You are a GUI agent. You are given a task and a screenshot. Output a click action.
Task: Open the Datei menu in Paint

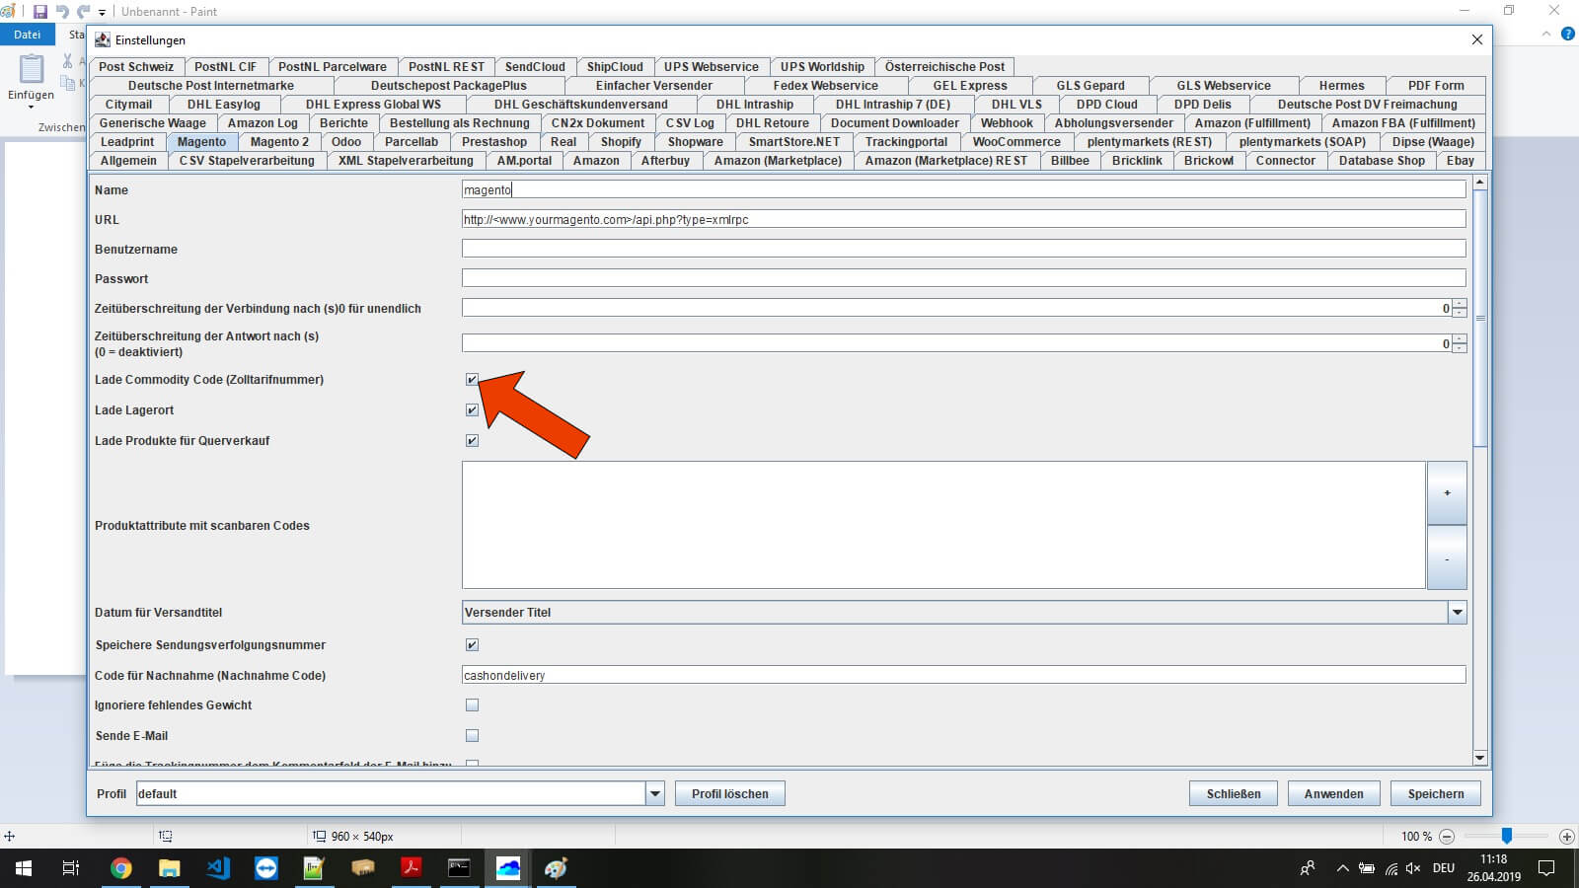(x=27, y=35)
